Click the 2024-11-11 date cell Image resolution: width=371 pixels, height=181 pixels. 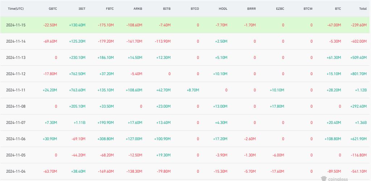[x=16, y=90]
